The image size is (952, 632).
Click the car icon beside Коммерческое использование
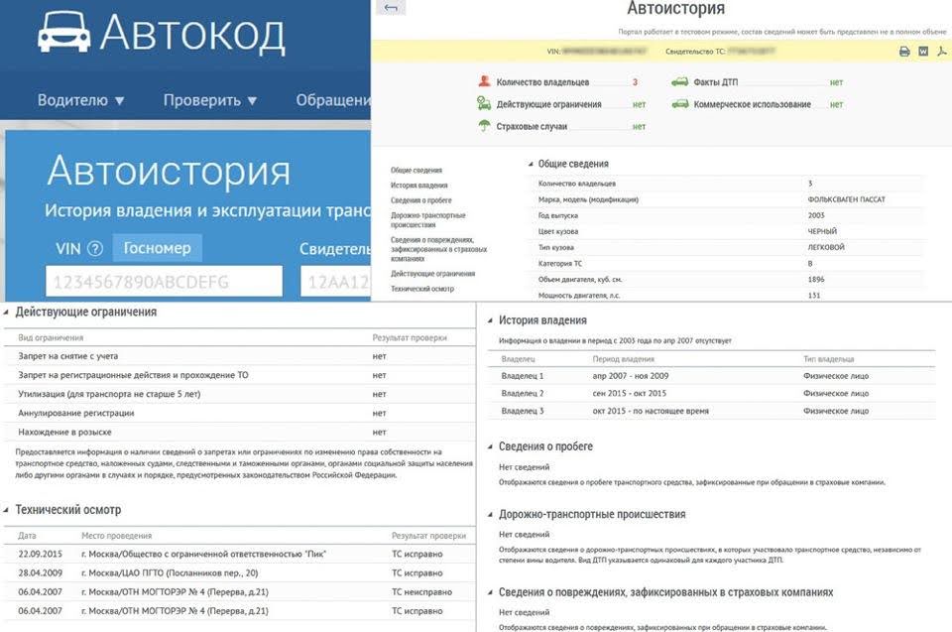click(679, 104)
